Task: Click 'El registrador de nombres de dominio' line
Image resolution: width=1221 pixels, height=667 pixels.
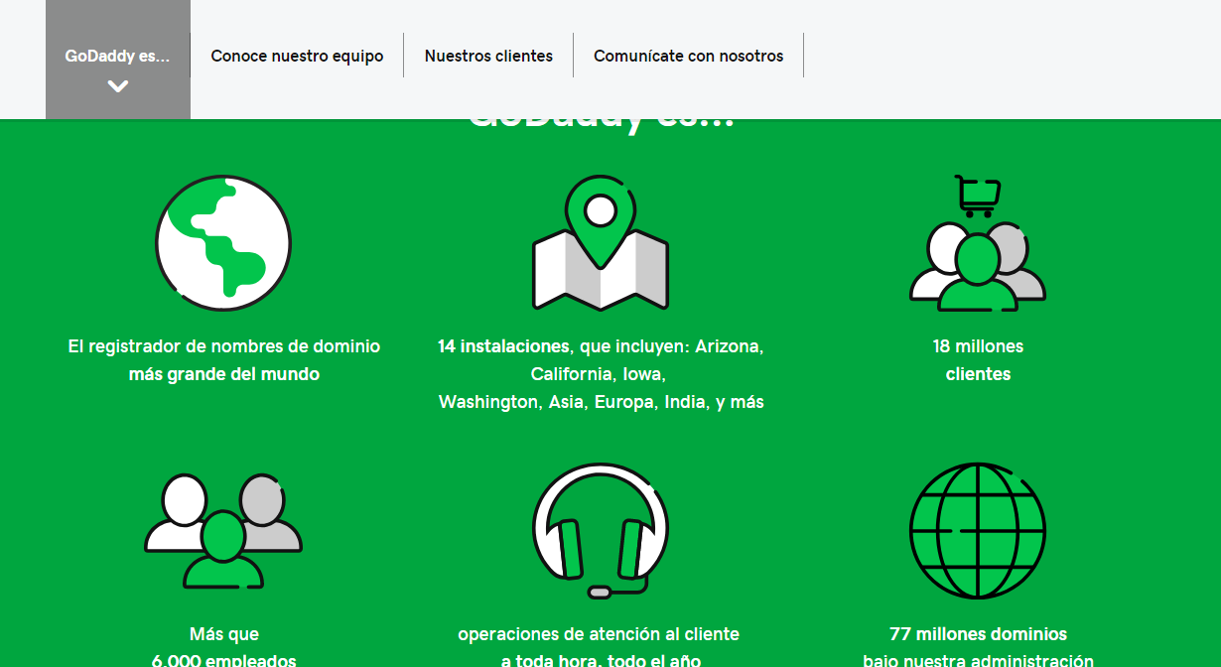Action: (x=224, y=346)
